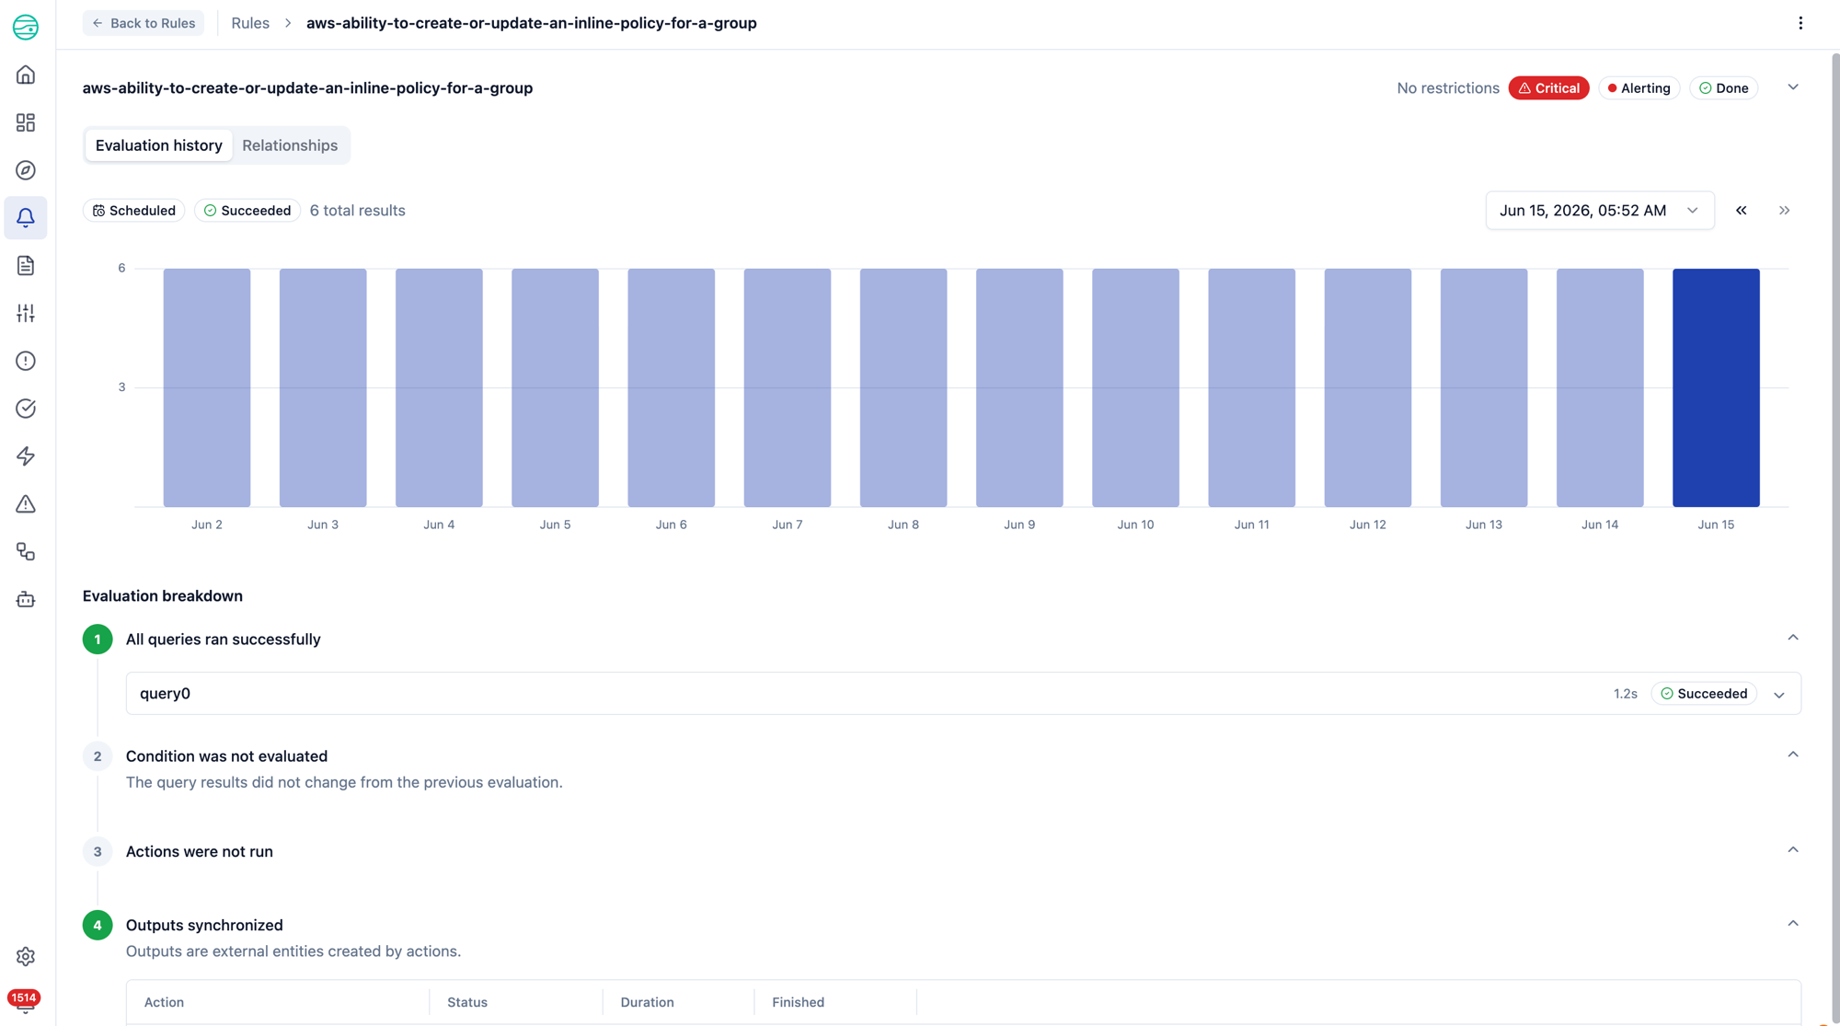Click the Succeeded badge on query0 row
This screenshot has height=1026, width=1840.
point(1704,694)
